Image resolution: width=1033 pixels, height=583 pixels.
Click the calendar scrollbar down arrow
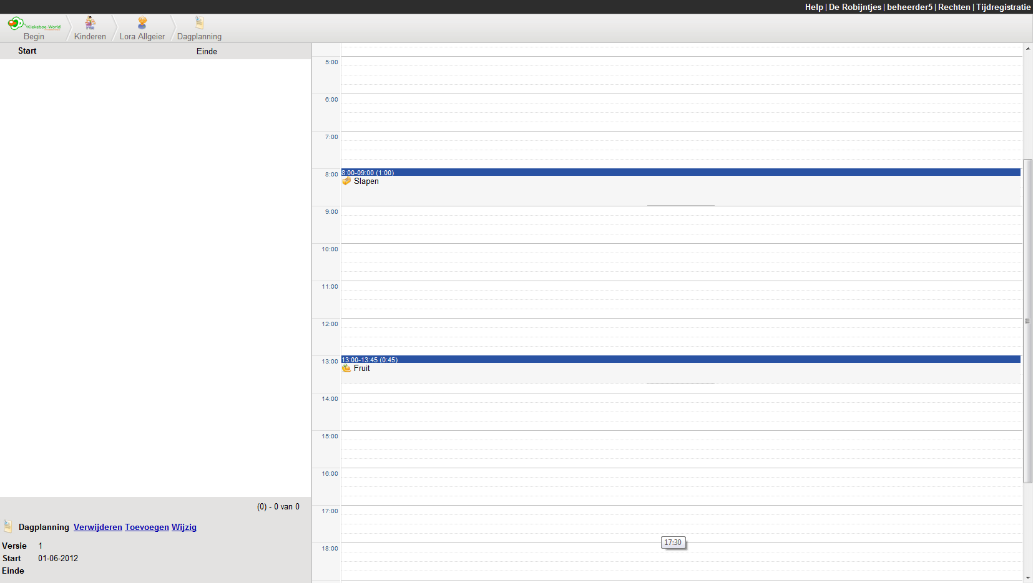pos(1027,578)
